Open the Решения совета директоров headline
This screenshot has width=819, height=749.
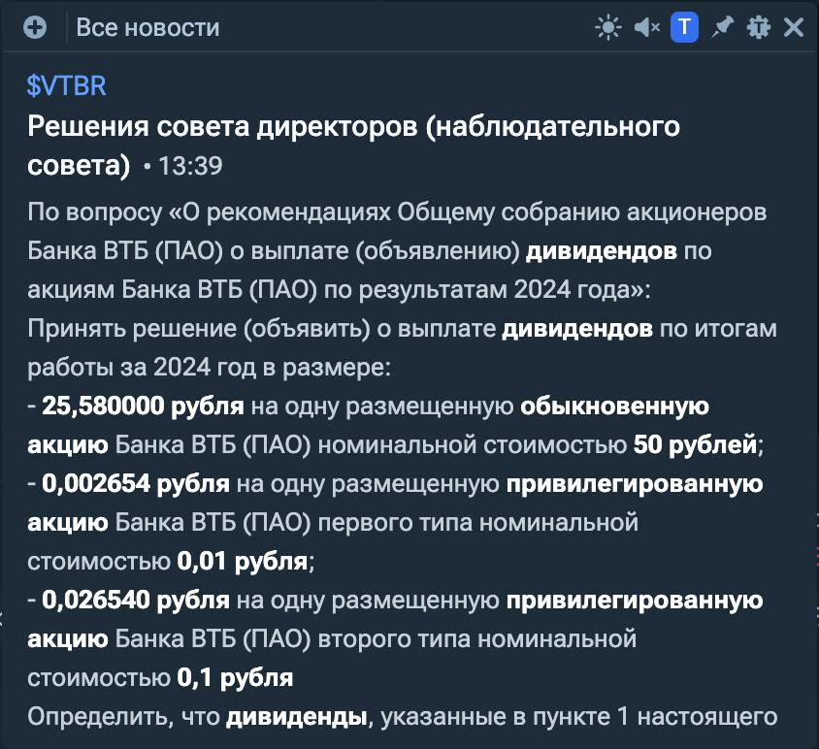point(353,127)
